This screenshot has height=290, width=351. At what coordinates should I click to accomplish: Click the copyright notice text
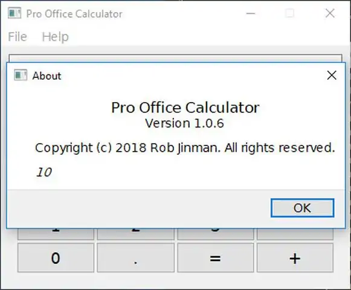[x=185, y=148]
